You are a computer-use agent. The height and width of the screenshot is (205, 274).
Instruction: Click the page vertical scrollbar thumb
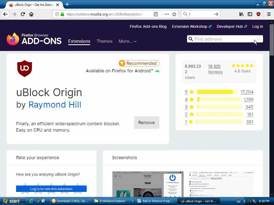pos(272,40)
